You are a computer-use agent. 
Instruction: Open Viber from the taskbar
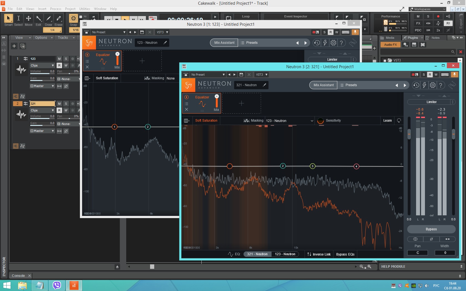tap(57, 285)
